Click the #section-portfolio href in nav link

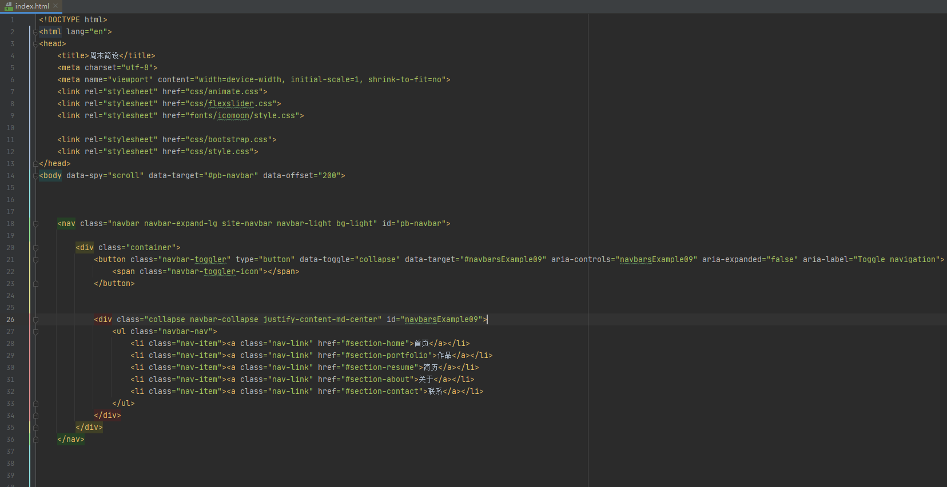[386, 356]
